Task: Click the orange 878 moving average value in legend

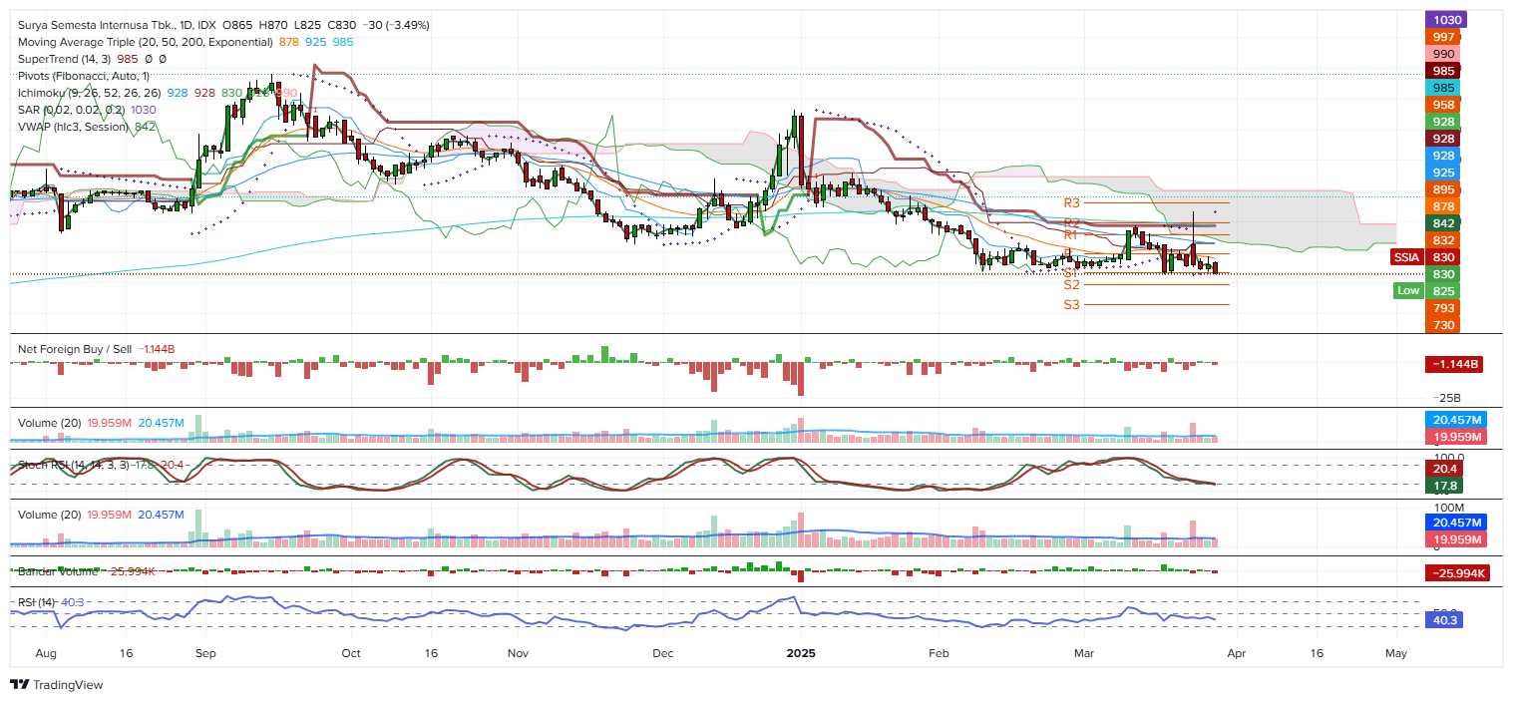Action: point(289,42)
